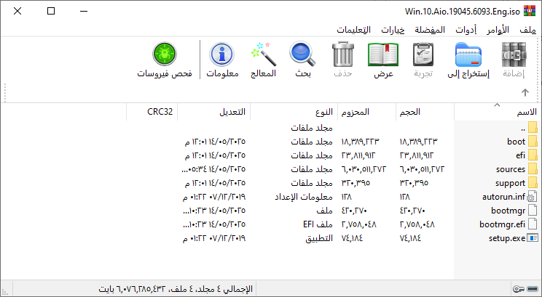
Task: Click the status bar total summary text
Action: (x=176, y=289)
